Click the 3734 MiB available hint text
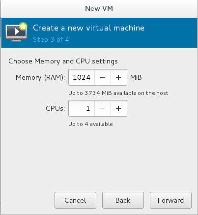Viewport: 198px width, 215px height. point(118,93)
